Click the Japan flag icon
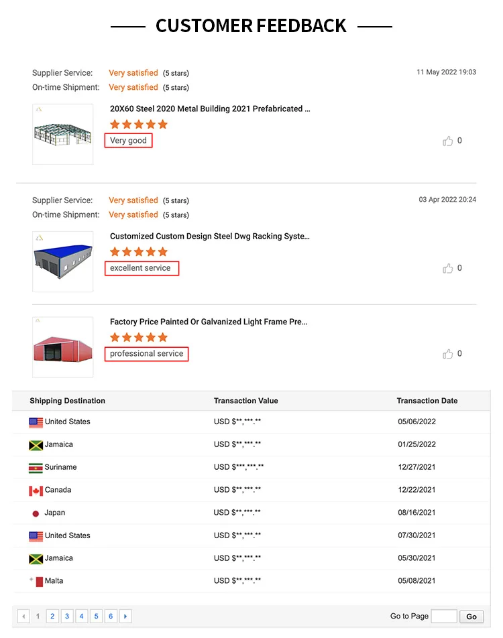This screenshot has height=638, width=503. [x=36, y=513]
